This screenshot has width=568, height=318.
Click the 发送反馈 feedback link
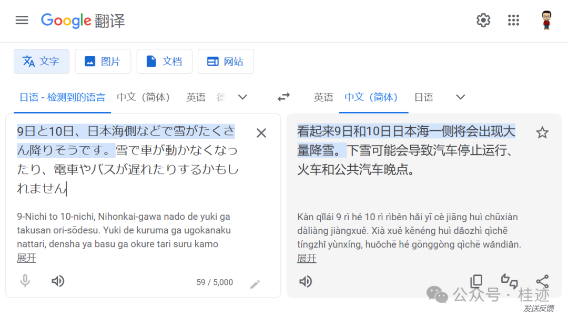539,309
